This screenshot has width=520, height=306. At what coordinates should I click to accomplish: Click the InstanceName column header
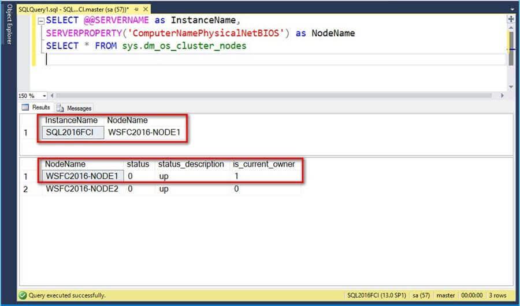click(x=71, y=120)
